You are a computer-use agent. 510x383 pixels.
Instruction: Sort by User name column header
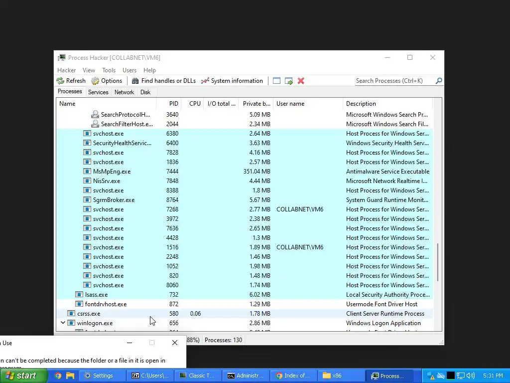(308, 104)
